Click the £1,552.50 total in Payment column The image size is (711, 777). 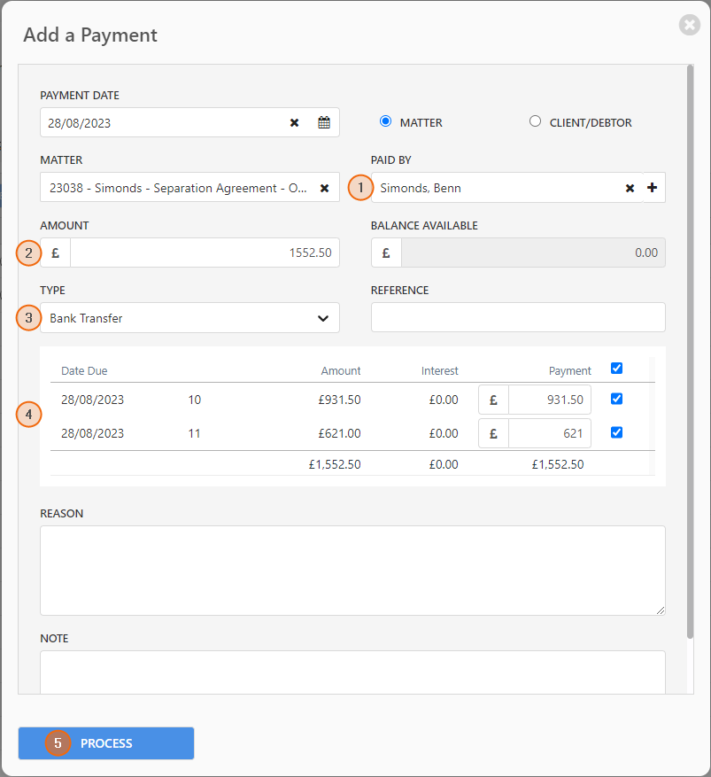click(558, 464)
